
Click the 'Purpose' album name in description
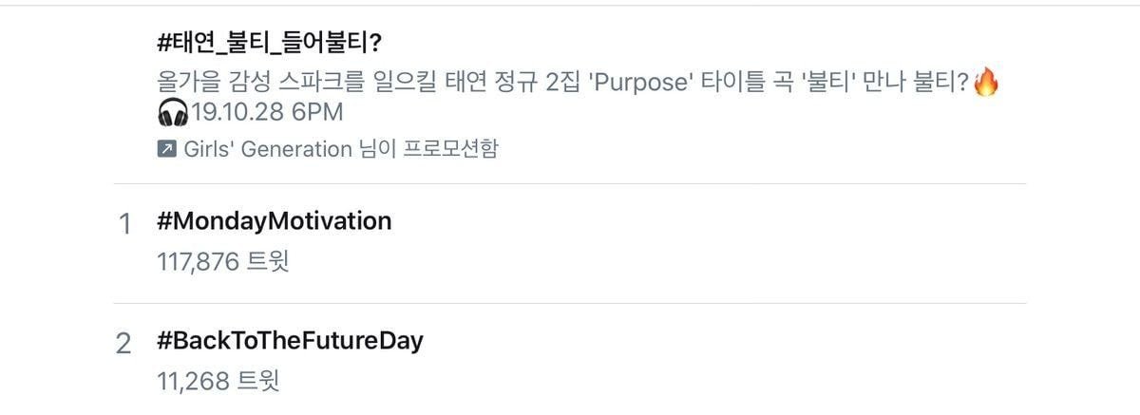(x=637, y=83)
